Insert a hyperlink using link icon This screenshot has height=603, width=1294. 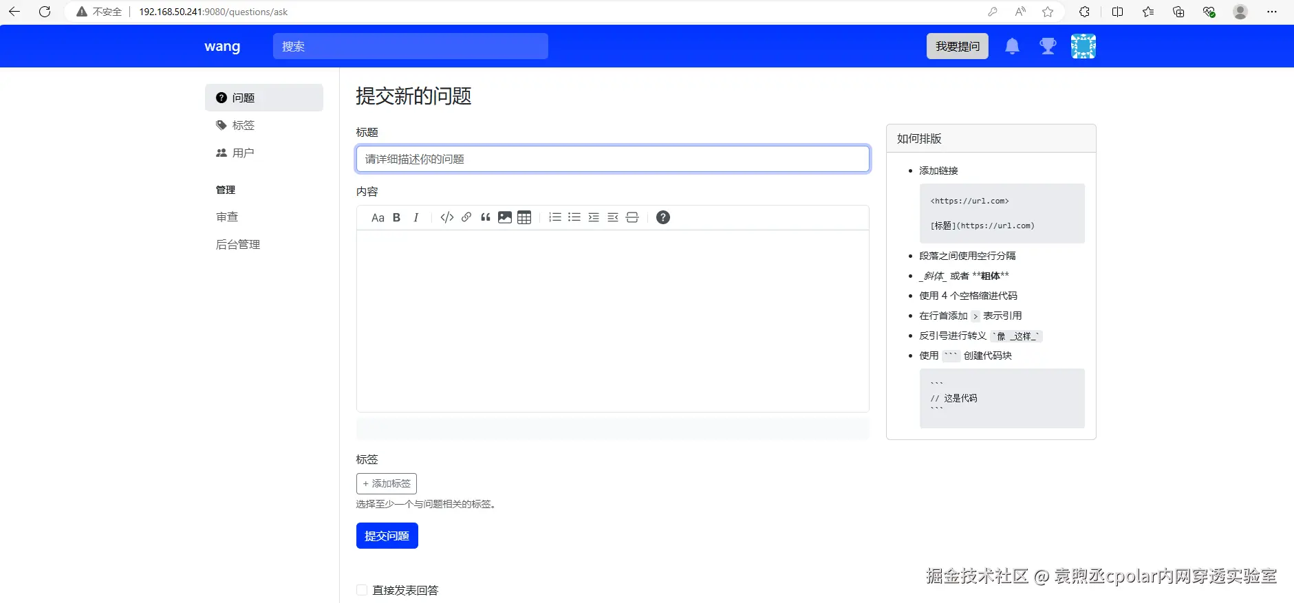point(466,217)
